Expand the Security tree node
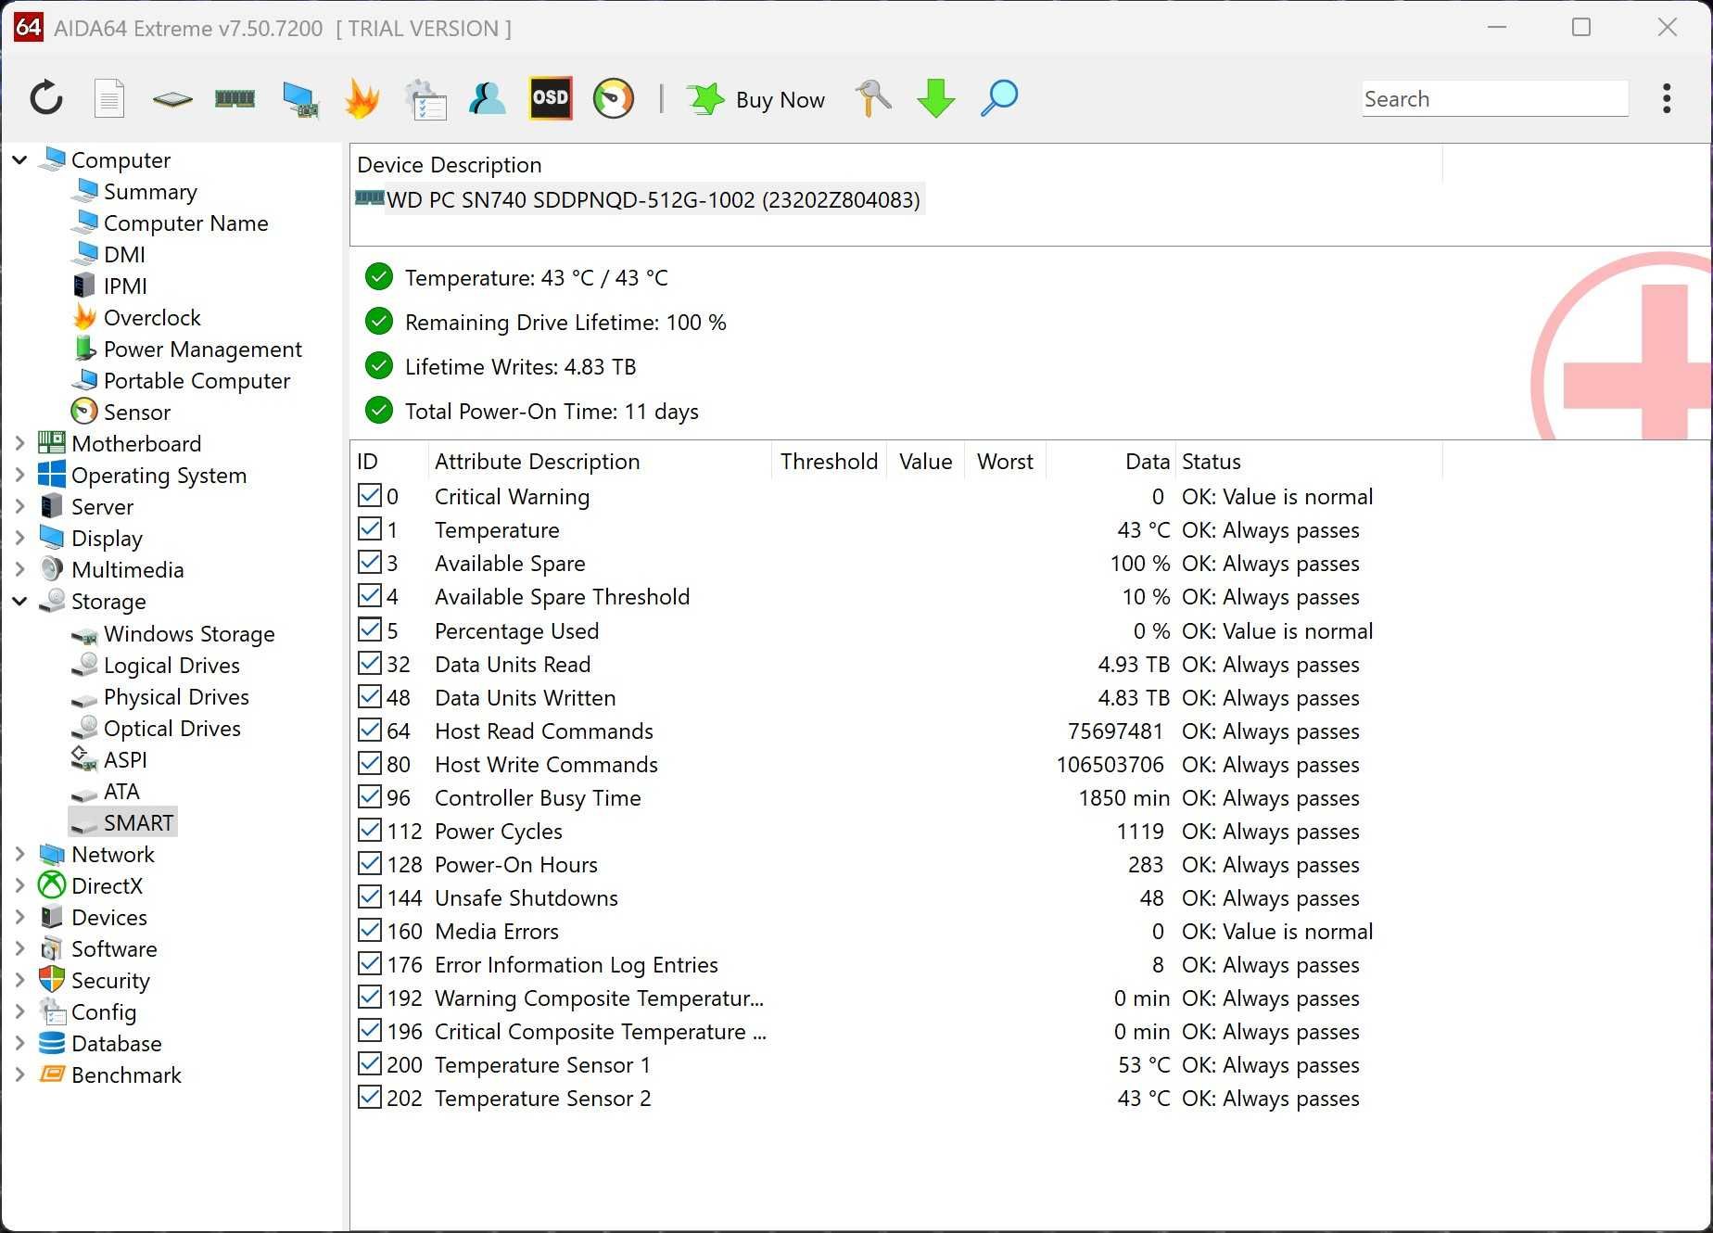This screenshot has height=1233, width=1713. point(19,980)
